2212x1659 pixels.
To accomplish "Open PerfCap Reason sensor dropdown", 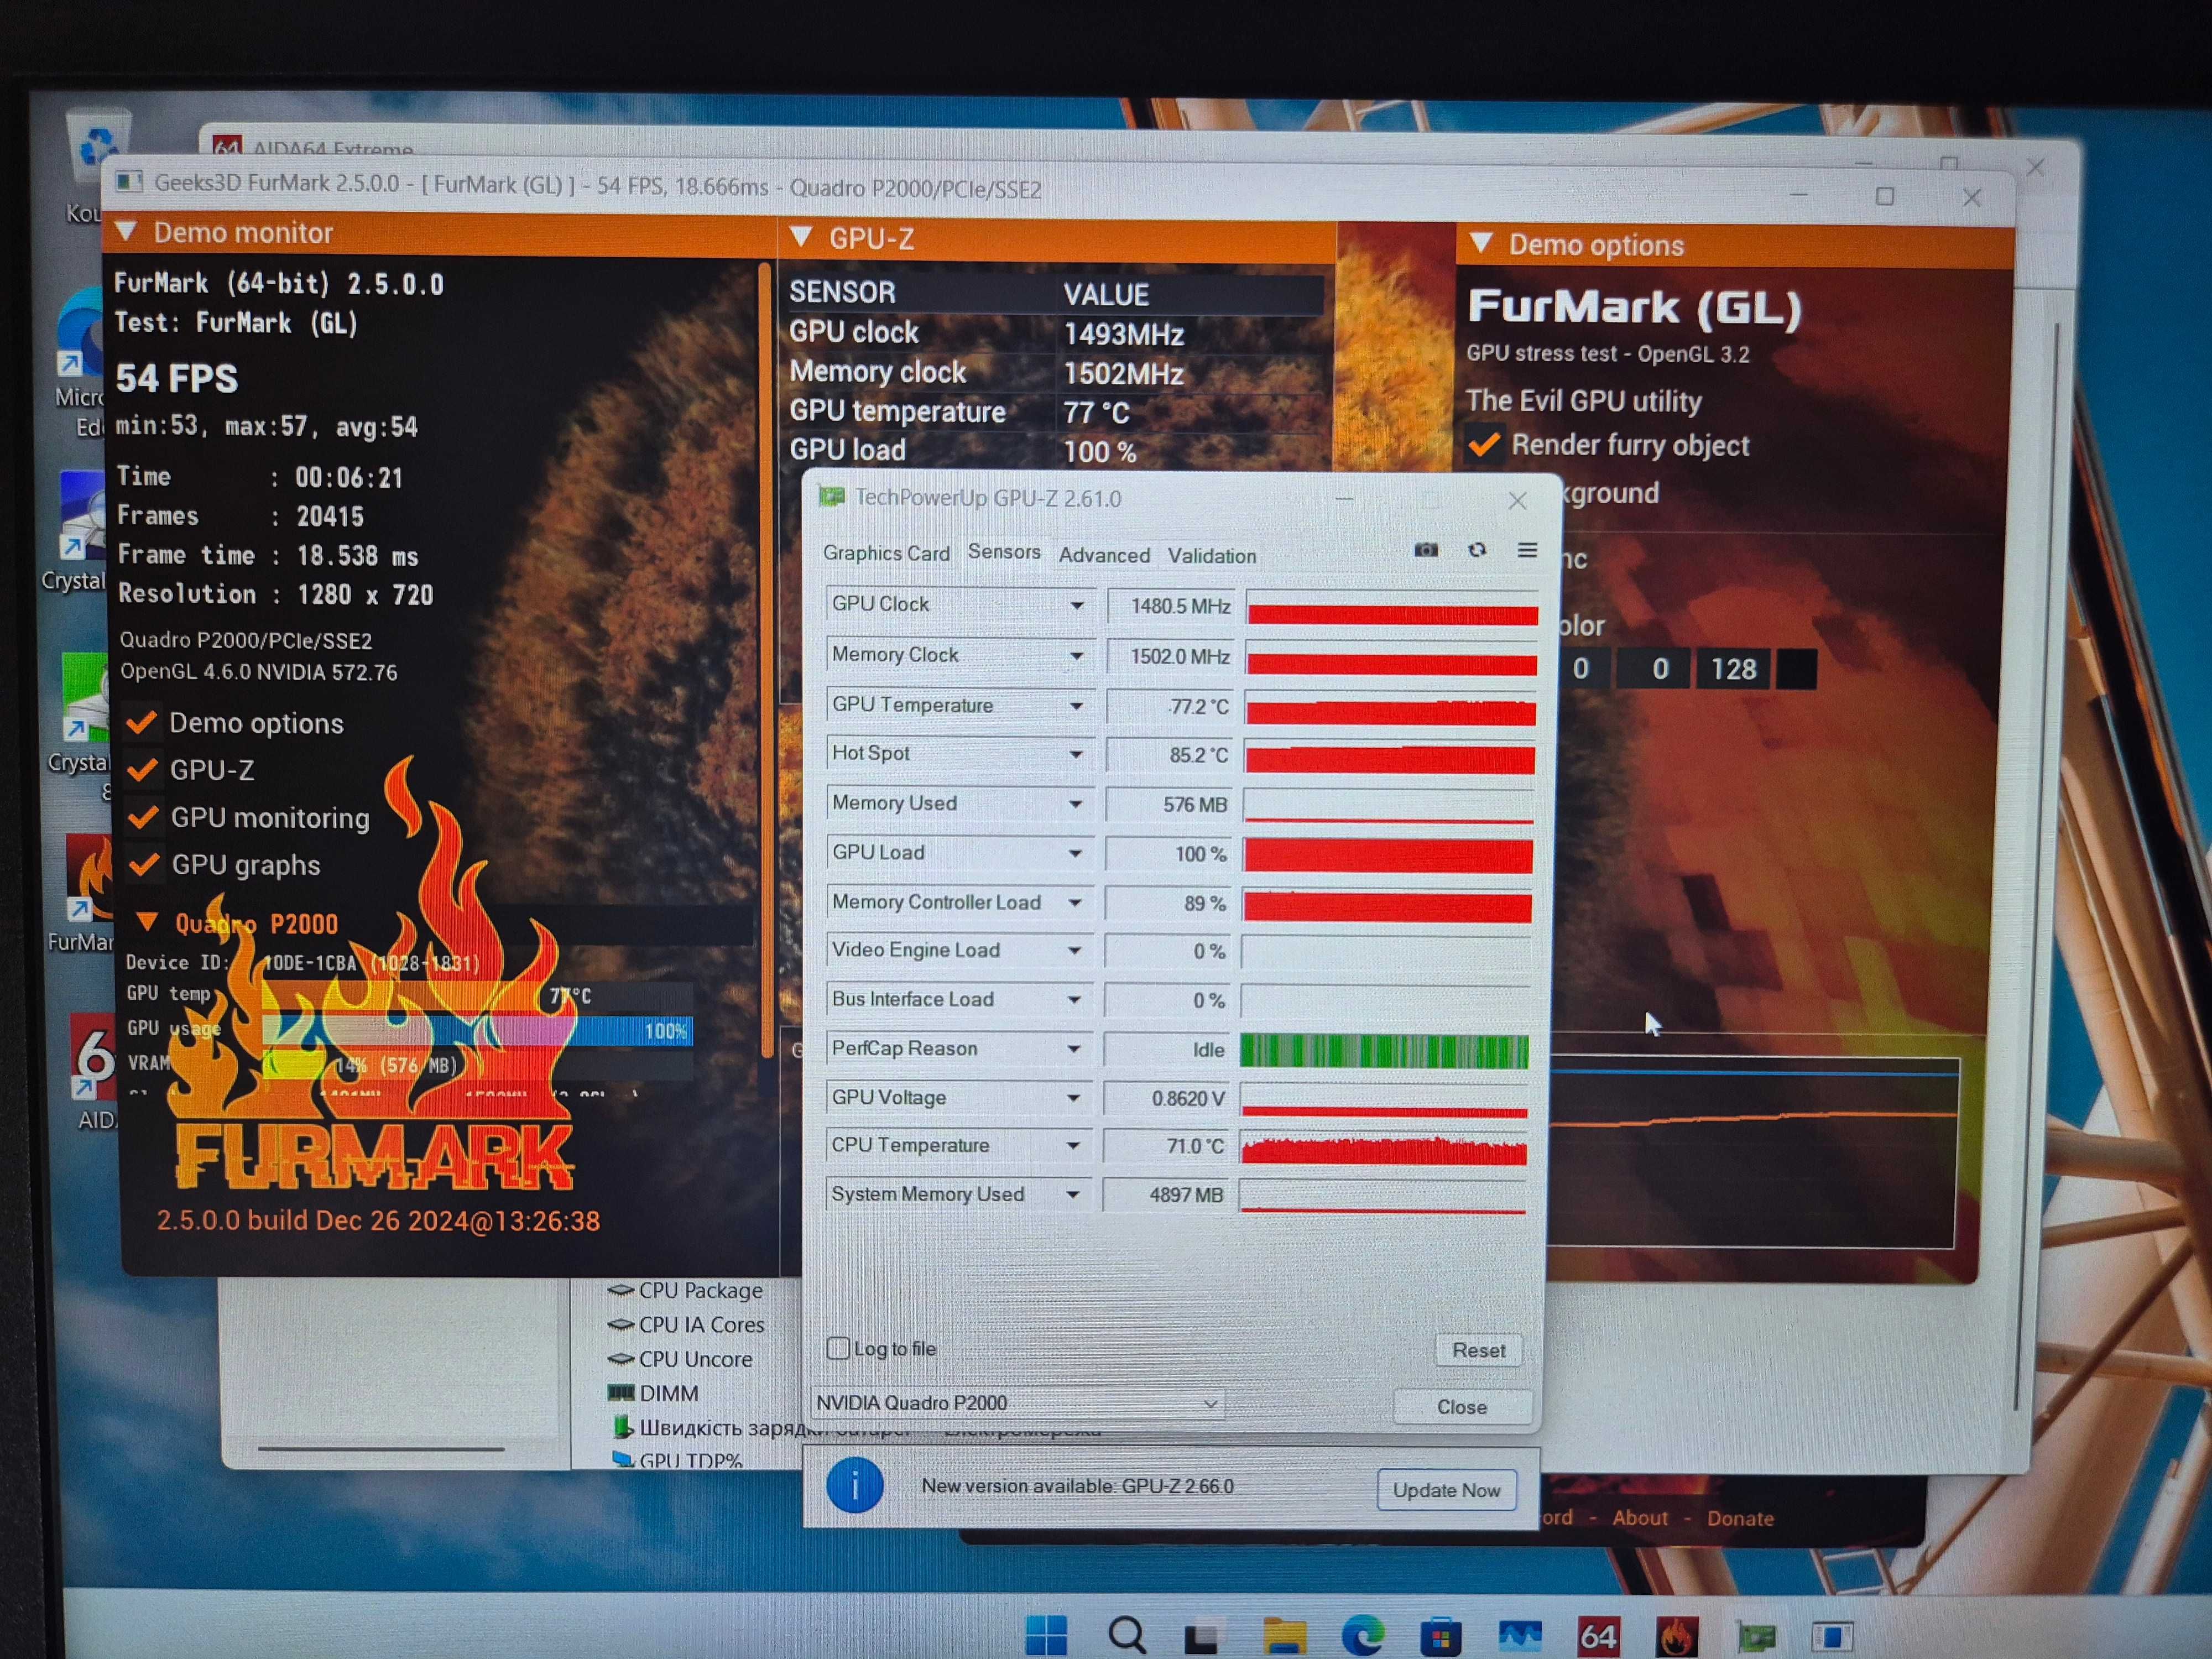I will 1074,1049.
